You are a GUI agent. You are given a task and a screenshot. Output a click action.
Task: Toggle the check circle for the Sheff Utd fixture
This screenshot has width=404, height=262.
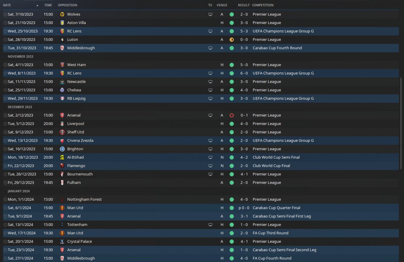[x=5, y=132]
